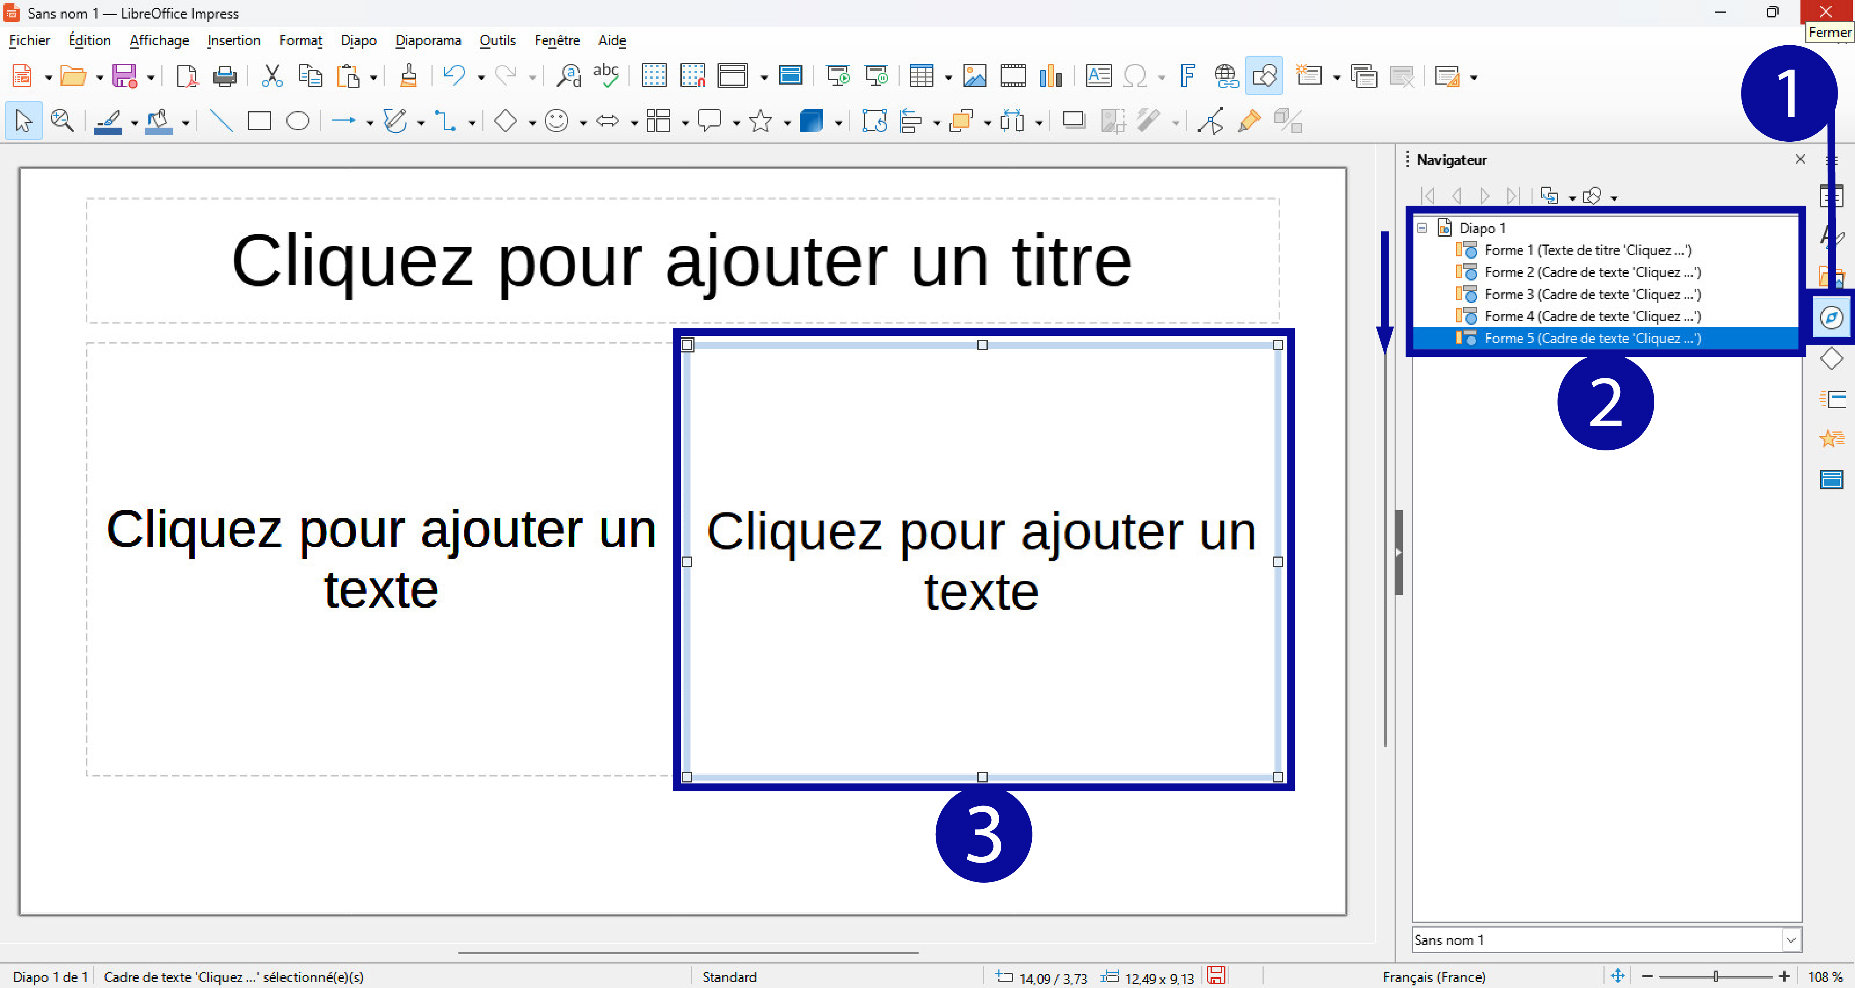Click Français (France) language in status bar

tap(1434, 976)
